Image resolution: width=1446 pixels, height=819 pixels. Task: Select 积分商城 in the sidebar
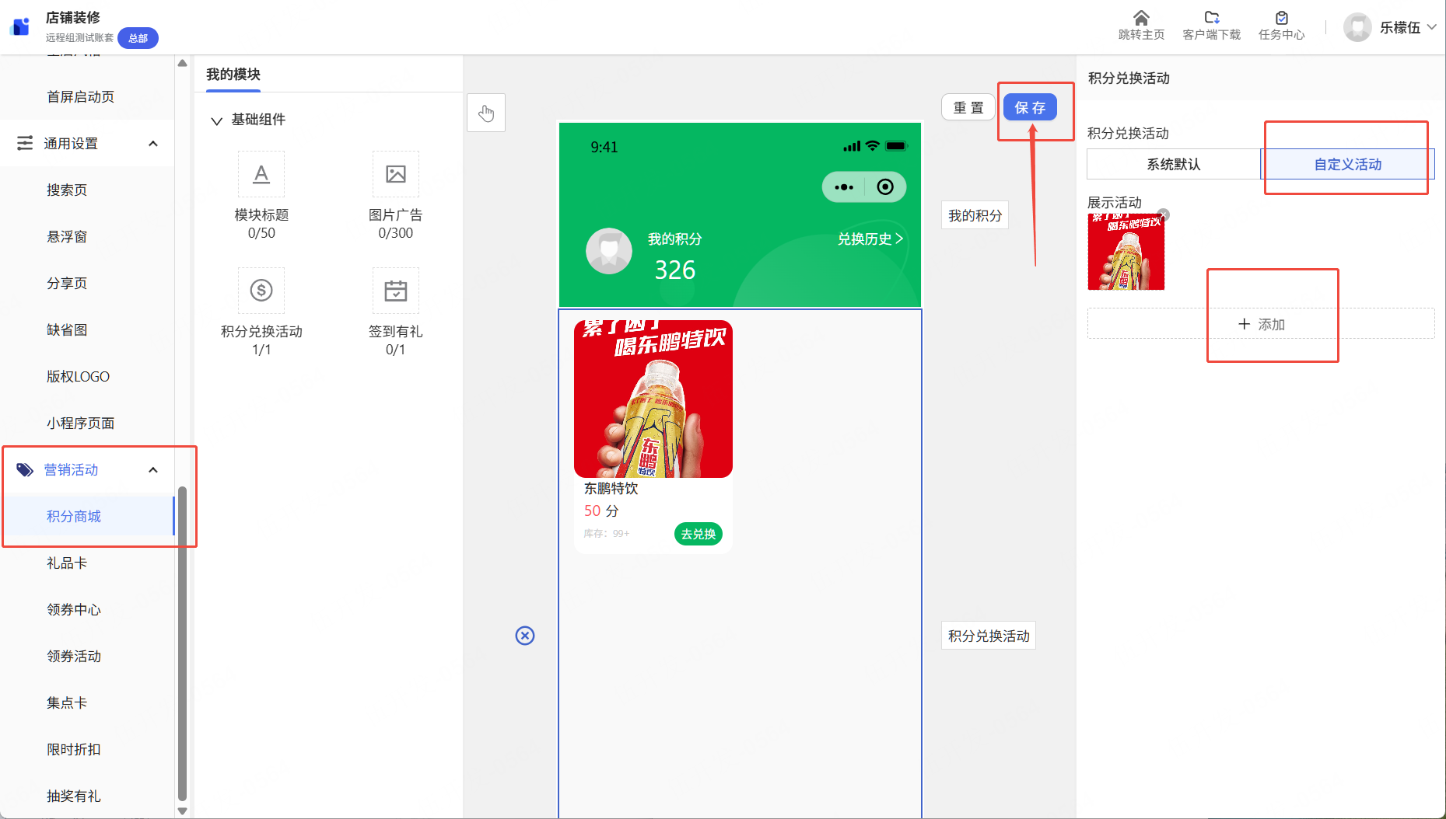point(87,516)
